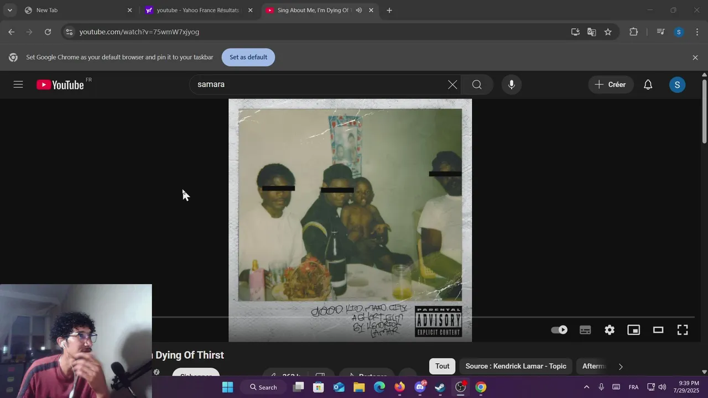This screenshot has height=398, width=708.
Task: Open video player settings gear
Action: coord(610,330)
